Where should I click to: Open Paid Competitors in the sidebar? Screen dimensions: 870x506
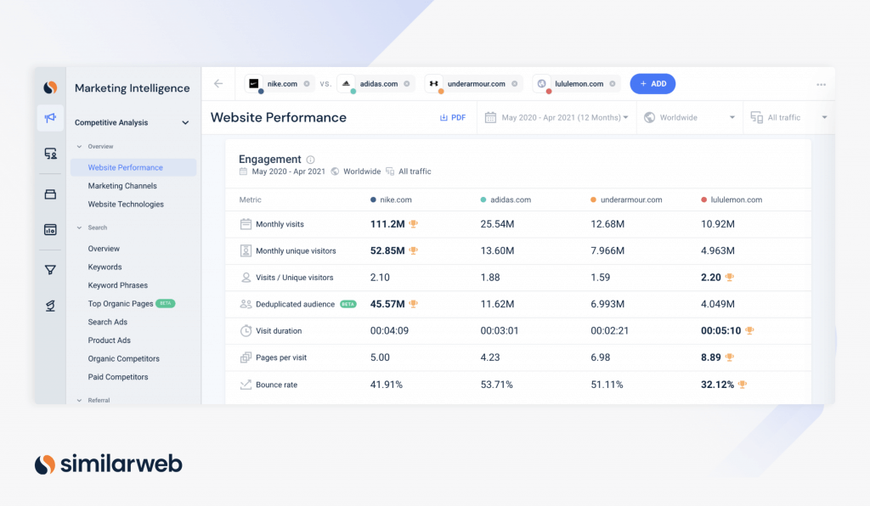(118, 377)
